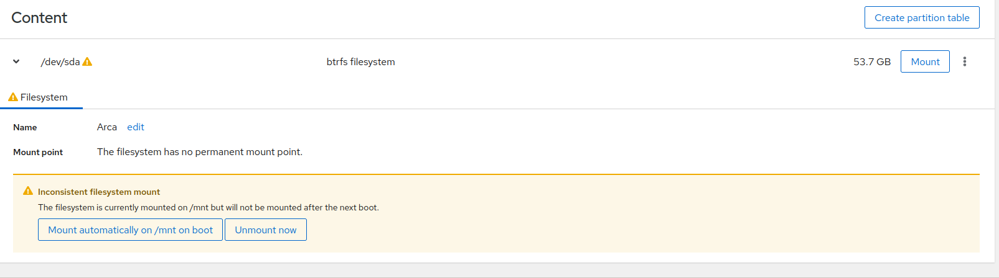Select the /dev/sda device name

pos(60,61)
